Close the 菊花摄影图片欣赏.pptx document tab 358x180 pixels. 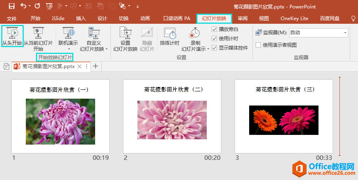point(79,66)
